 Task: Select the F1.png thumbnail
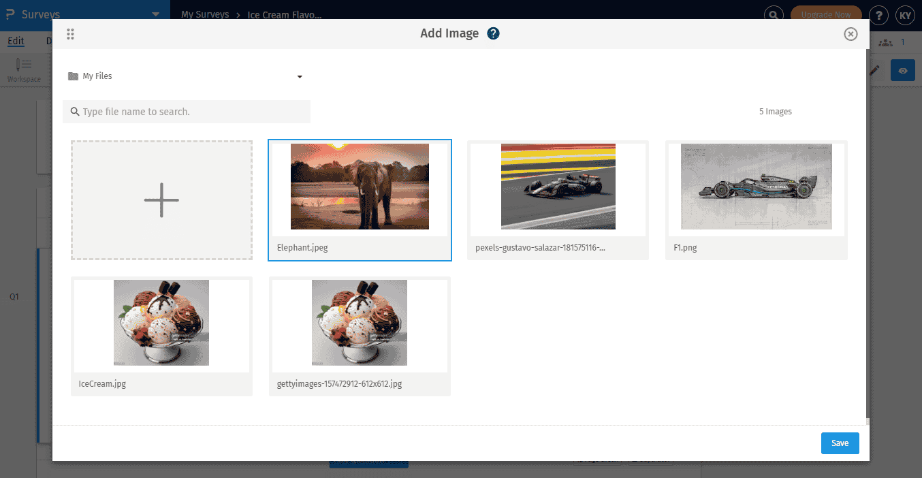click(756, 187)
